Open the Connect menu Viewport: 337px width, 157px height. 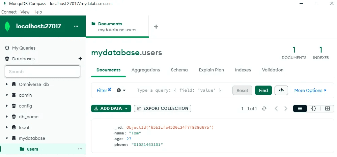(9, 12)
